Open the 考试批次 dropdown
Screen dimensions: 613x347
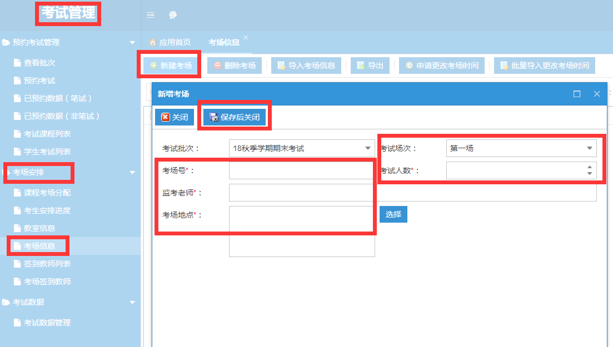click(367, 148)
